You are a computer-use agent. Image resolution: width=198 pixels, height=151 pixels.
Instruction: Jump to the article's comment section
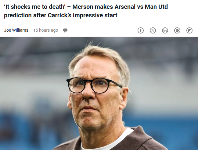65,30
